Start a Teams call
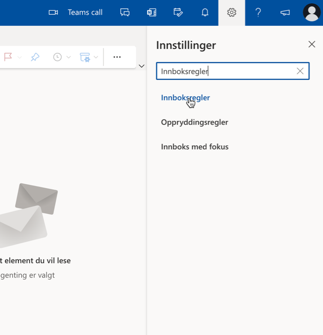This screenshot has height=335, width=323. [x=76, y=13]
